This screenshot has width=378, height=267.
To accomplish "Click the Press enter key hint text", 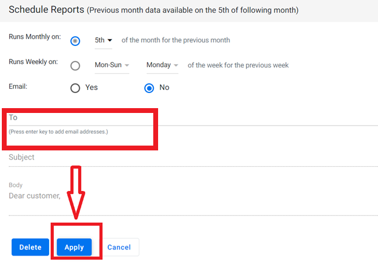I will pos(58,132).
